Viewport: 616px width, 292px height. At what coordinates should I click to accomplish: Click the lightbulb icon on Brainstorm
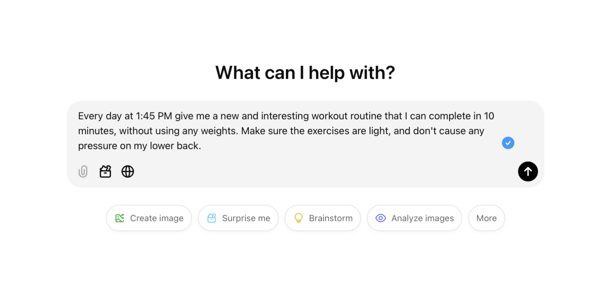point(298,218)
